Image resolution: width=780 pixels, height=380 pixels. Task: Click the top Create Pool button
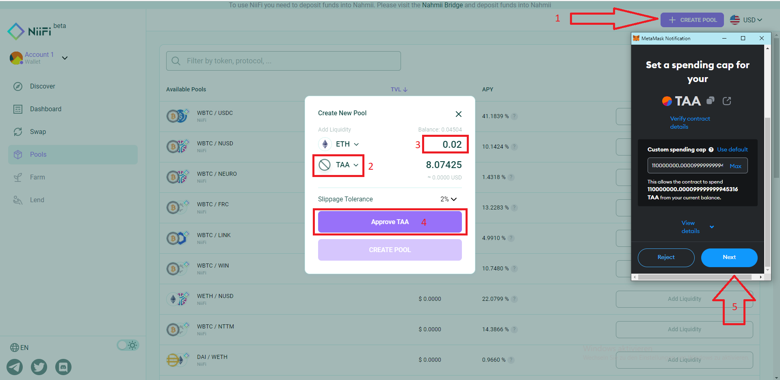(x=692, y=20)
